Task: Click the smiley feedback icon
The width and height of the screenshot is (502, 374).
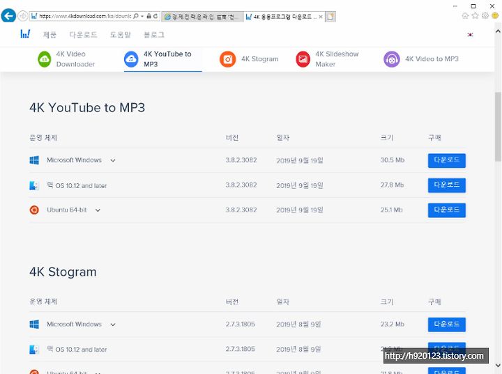Action: pos(495,16)
